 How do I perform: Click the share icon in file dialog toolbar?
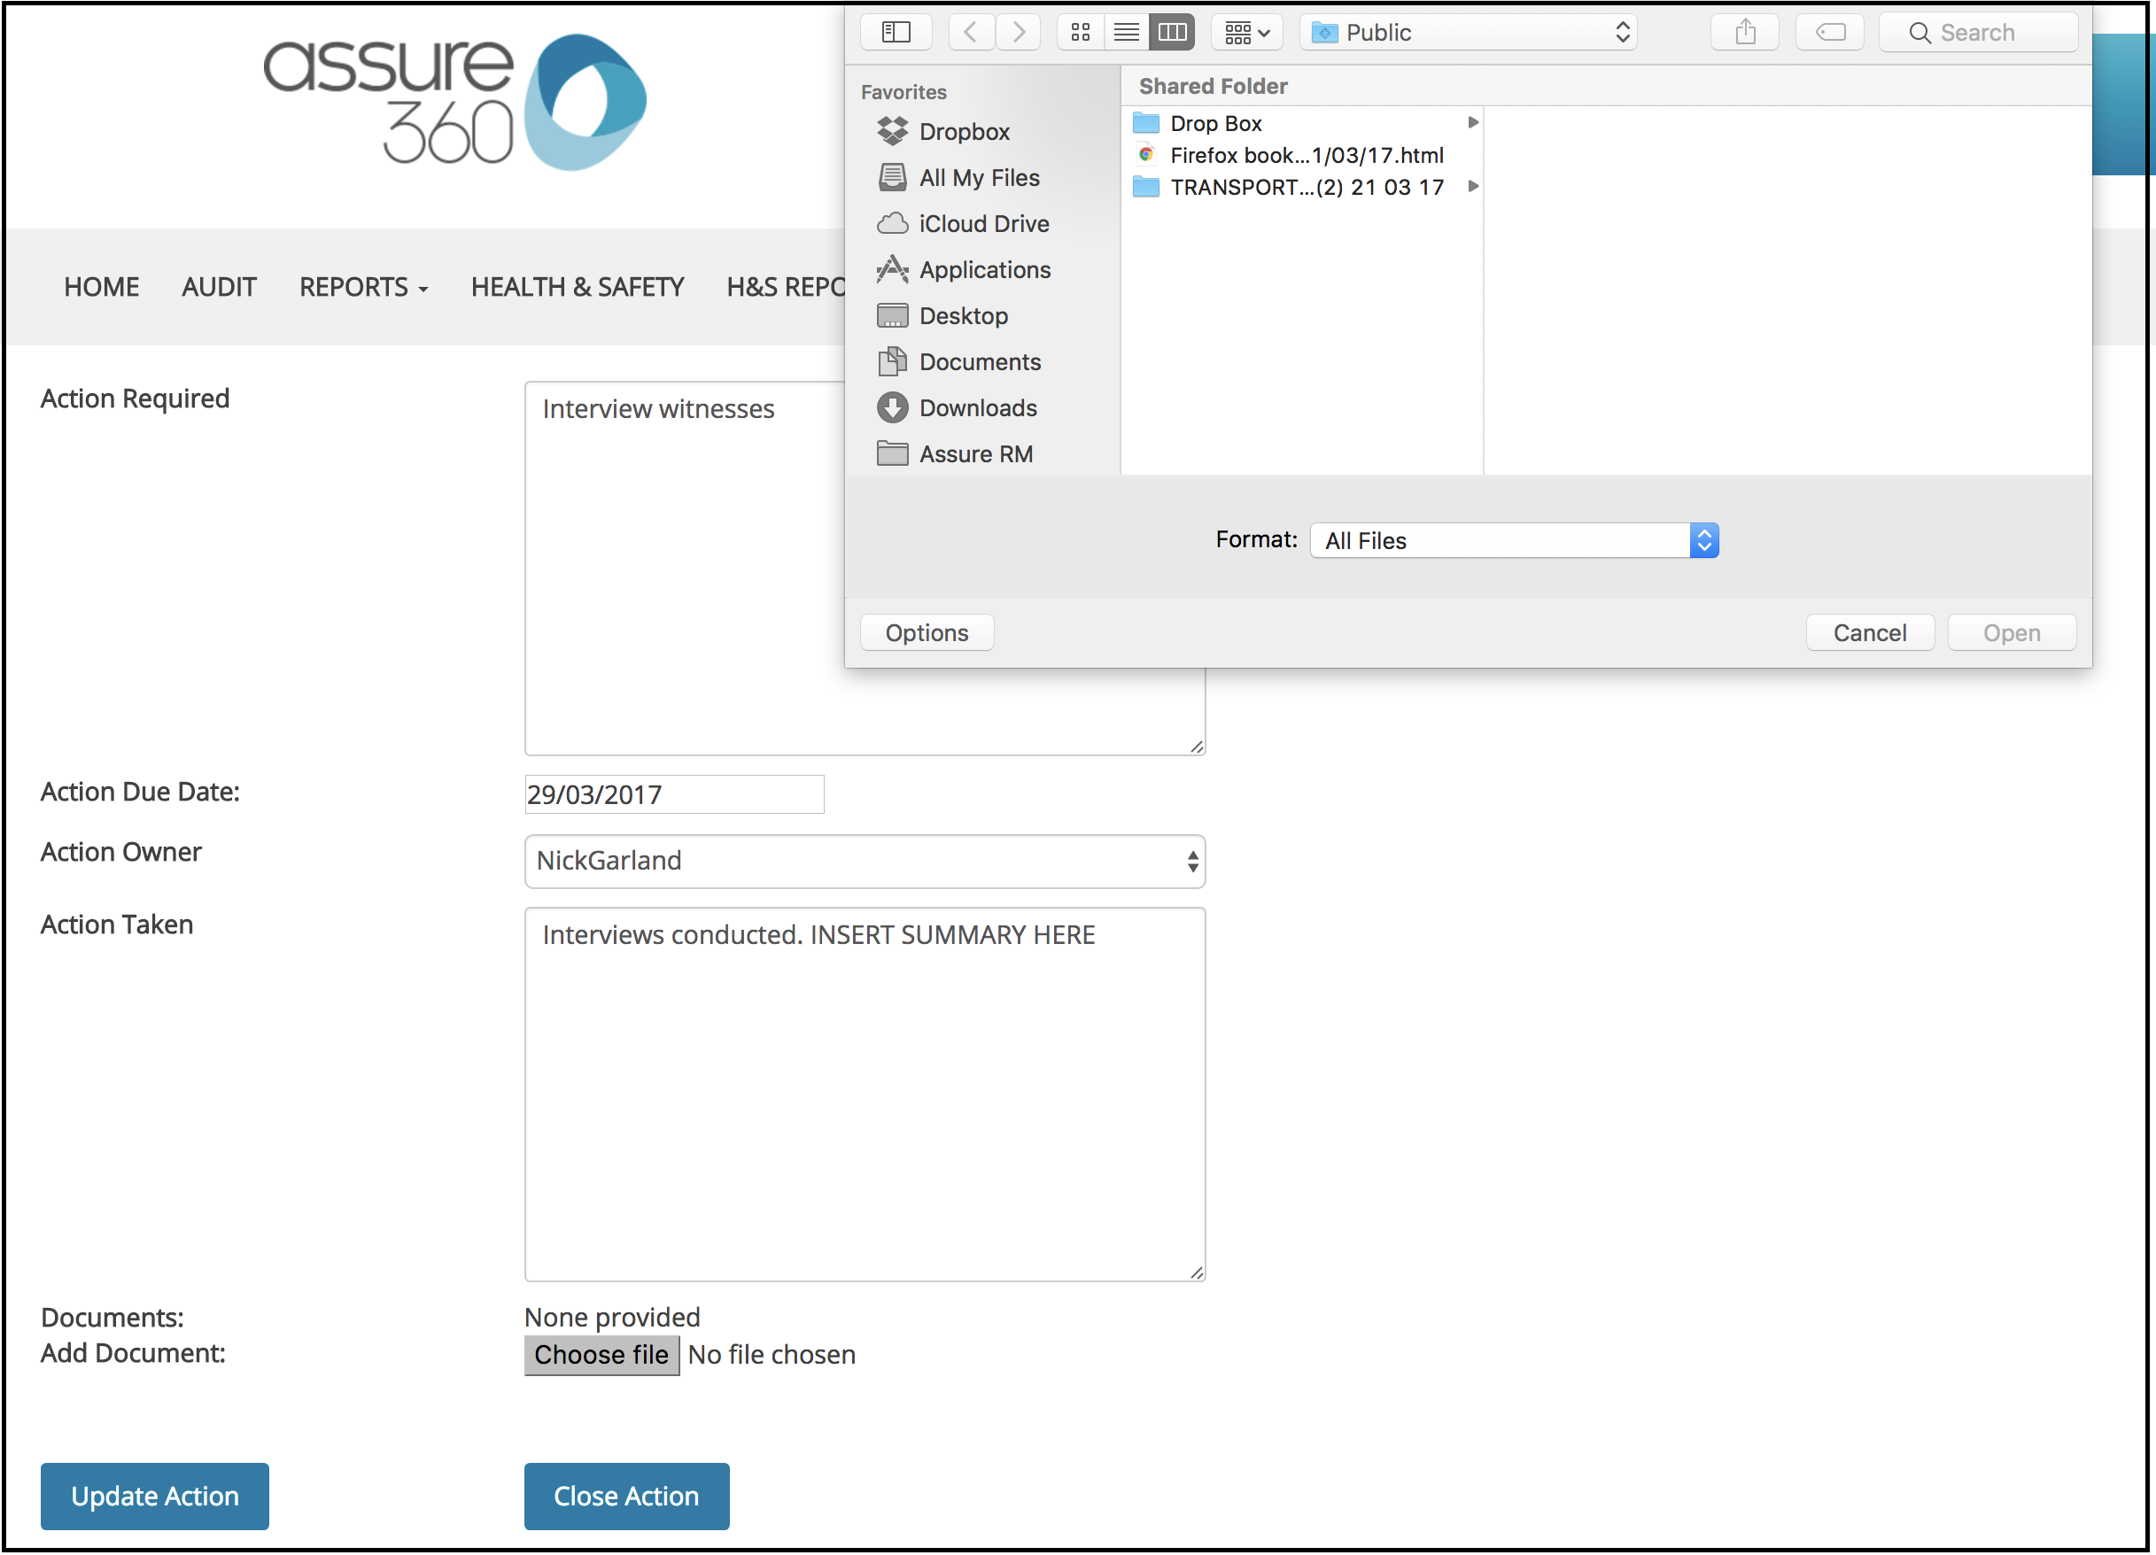1744,32
